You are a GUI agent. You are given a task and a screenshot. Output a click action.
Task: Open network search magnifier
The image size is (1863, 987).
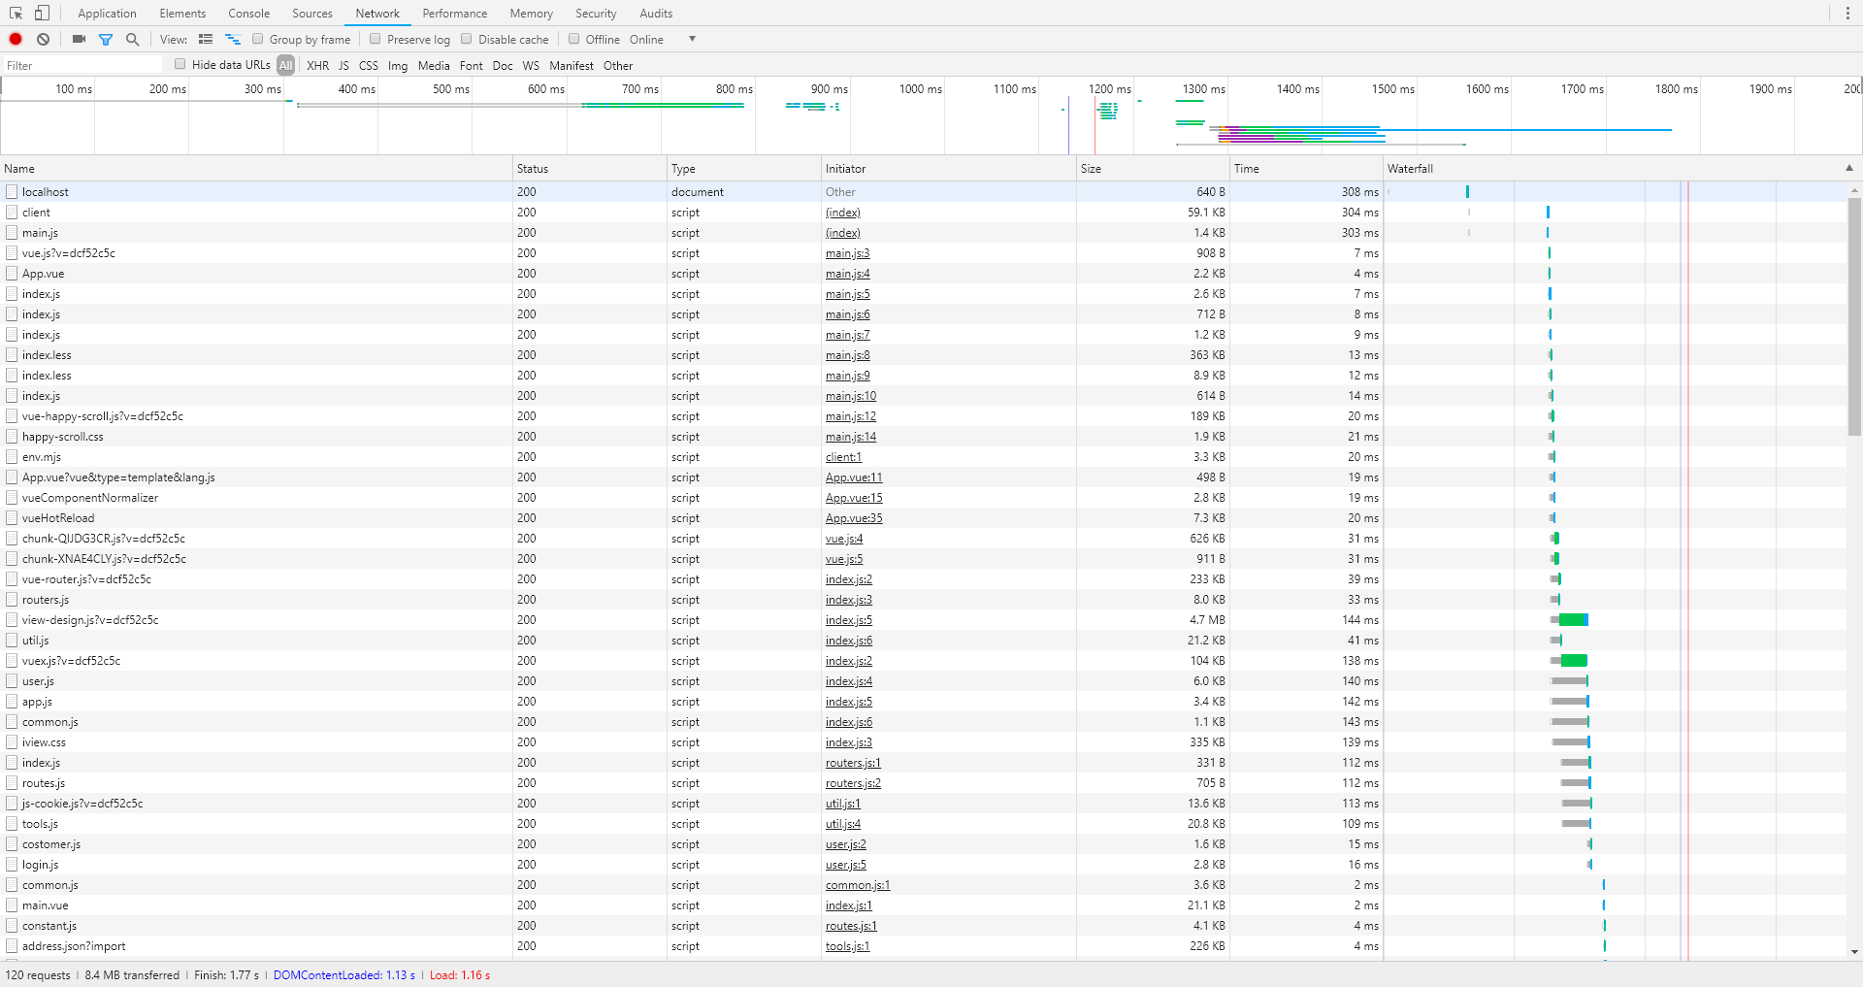click(x=133, y=39)
